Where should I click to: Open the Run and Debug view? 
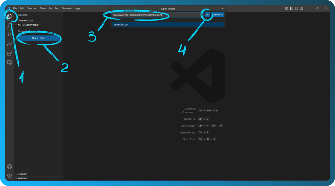click(x=9, y=44)
